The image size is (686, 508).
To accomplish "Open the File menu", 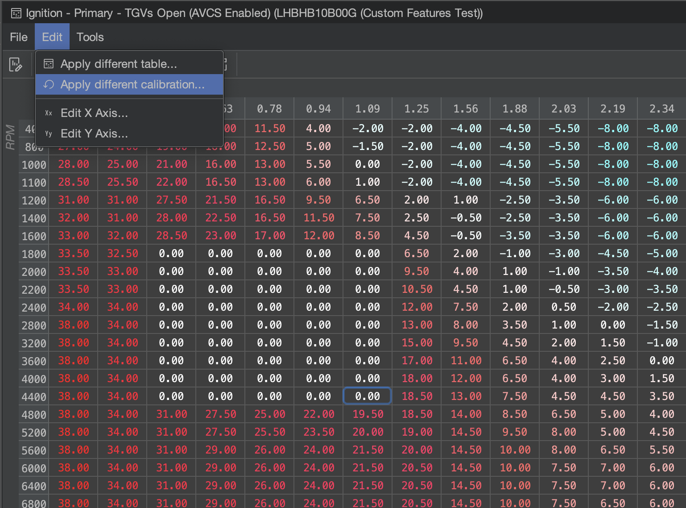I will (x=19, y=37).
